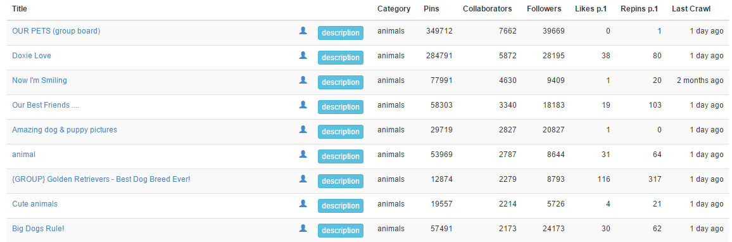Viewport: 732px width, 242px height.
Task: Click the user icon for OUR PETS board
Action: tap(303, 31)
